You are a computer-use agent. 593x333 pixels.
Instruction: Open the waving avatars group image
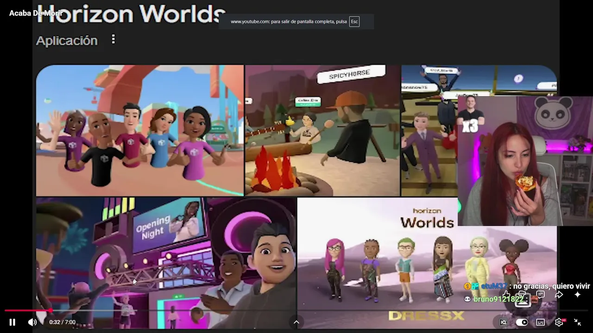pos(139,130)
